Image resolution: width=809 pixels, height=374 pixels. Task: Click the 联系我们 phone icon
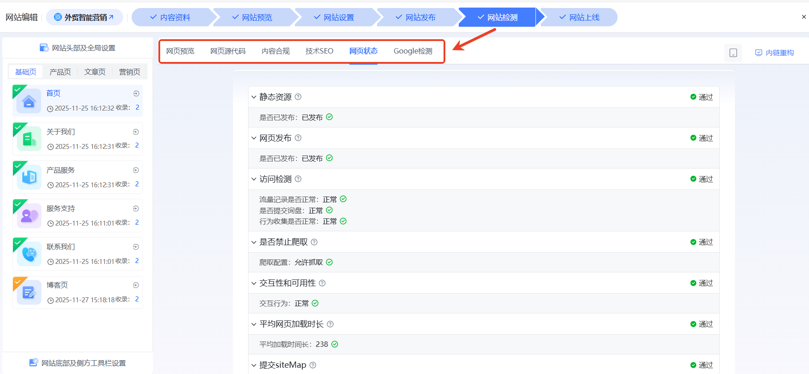pos(29,255)
